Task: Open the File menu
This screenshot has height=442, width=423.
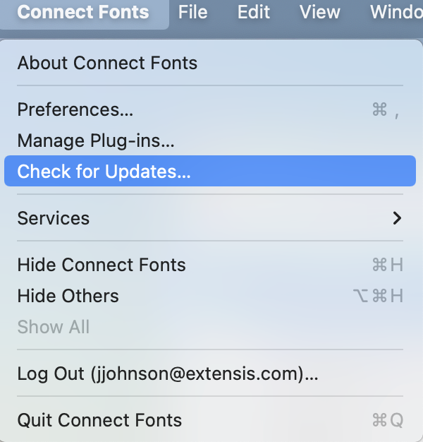Action: coord(192,12)
